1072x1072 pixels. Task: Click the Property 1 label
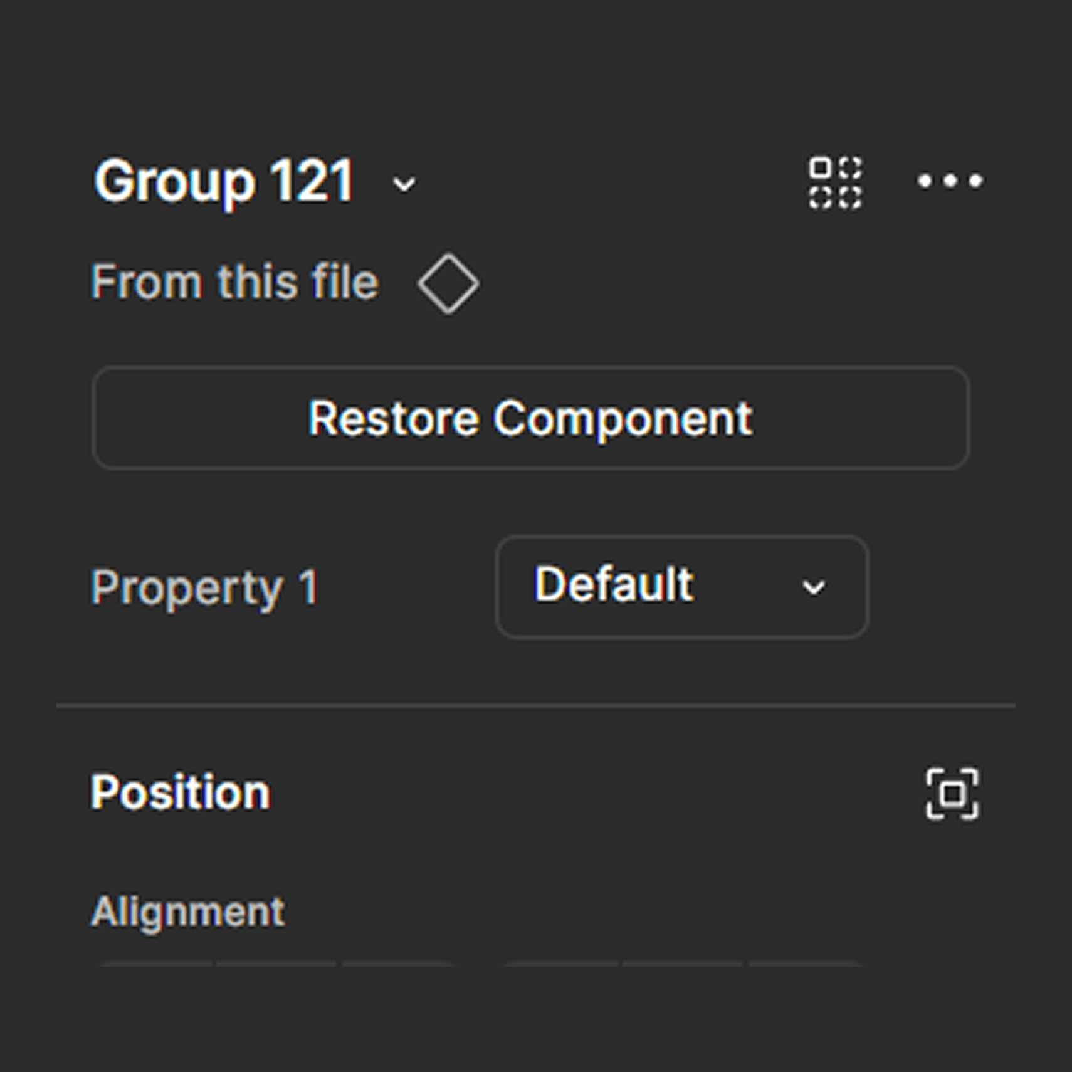[x=206, y=588]
